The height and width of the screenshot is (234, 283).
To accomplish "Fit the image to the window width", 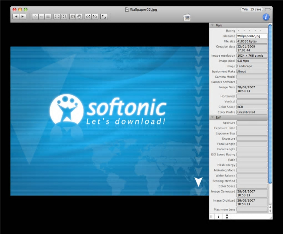I will (x=57, y=17).
